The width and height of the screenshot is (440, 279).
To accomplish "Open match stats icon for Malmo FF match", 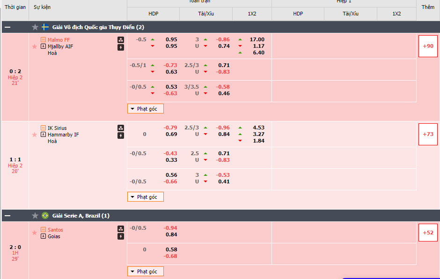I will click(x=121, y=40).
